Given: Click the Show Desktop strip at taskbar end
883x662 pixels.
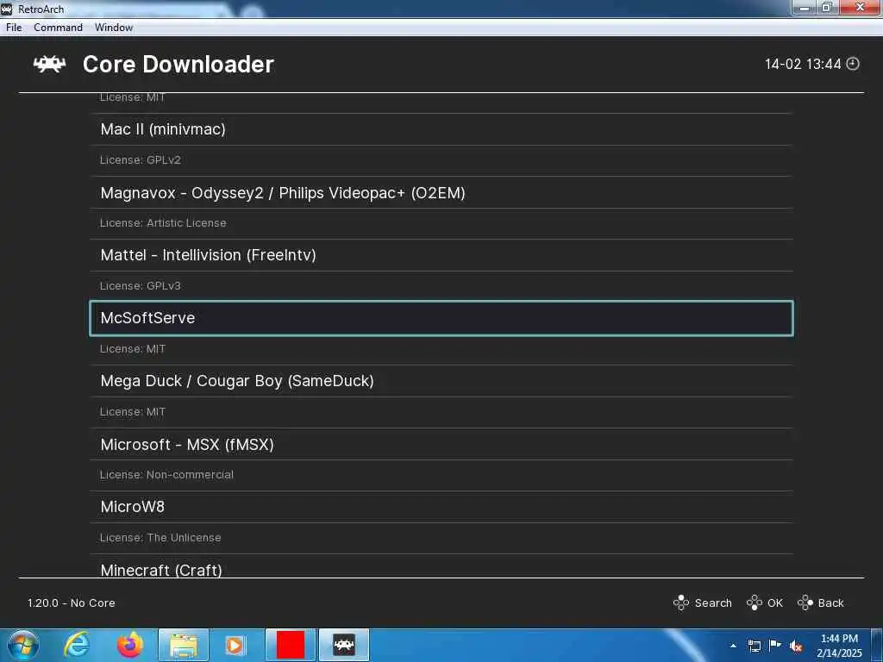Looking at the screenshot, I should (878, 646).
